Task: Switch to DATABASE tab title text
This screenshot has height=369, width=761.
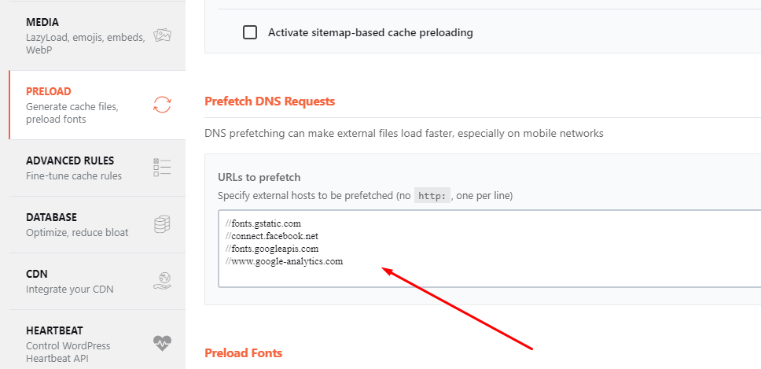Action: click(x=51, y=217)
